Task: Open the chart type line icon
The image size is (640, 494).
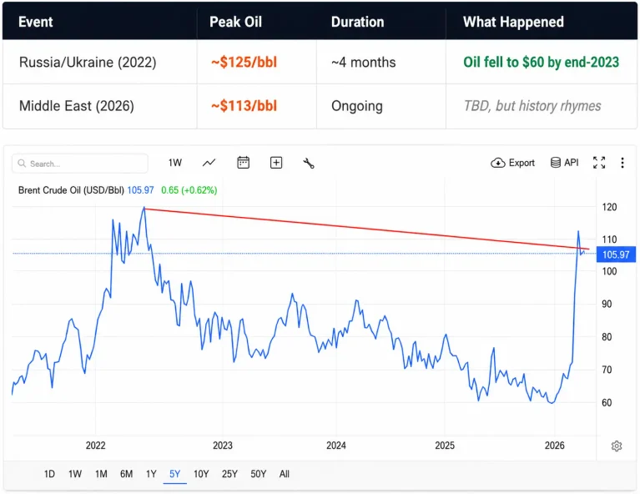Action: pyautogui.click(x=209, y=163)
